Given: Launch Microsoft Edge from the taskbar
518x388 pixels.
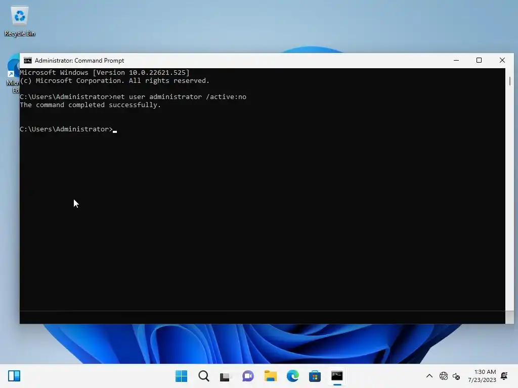Looking at the screenshot, I should click(292, 376).
